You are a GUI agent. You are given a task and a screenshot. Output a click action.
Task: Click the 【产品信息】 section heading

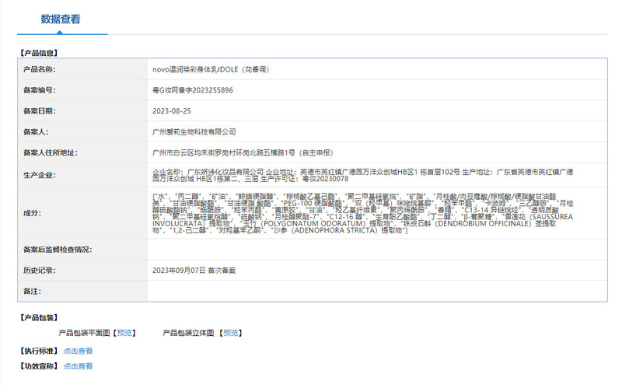40,53
